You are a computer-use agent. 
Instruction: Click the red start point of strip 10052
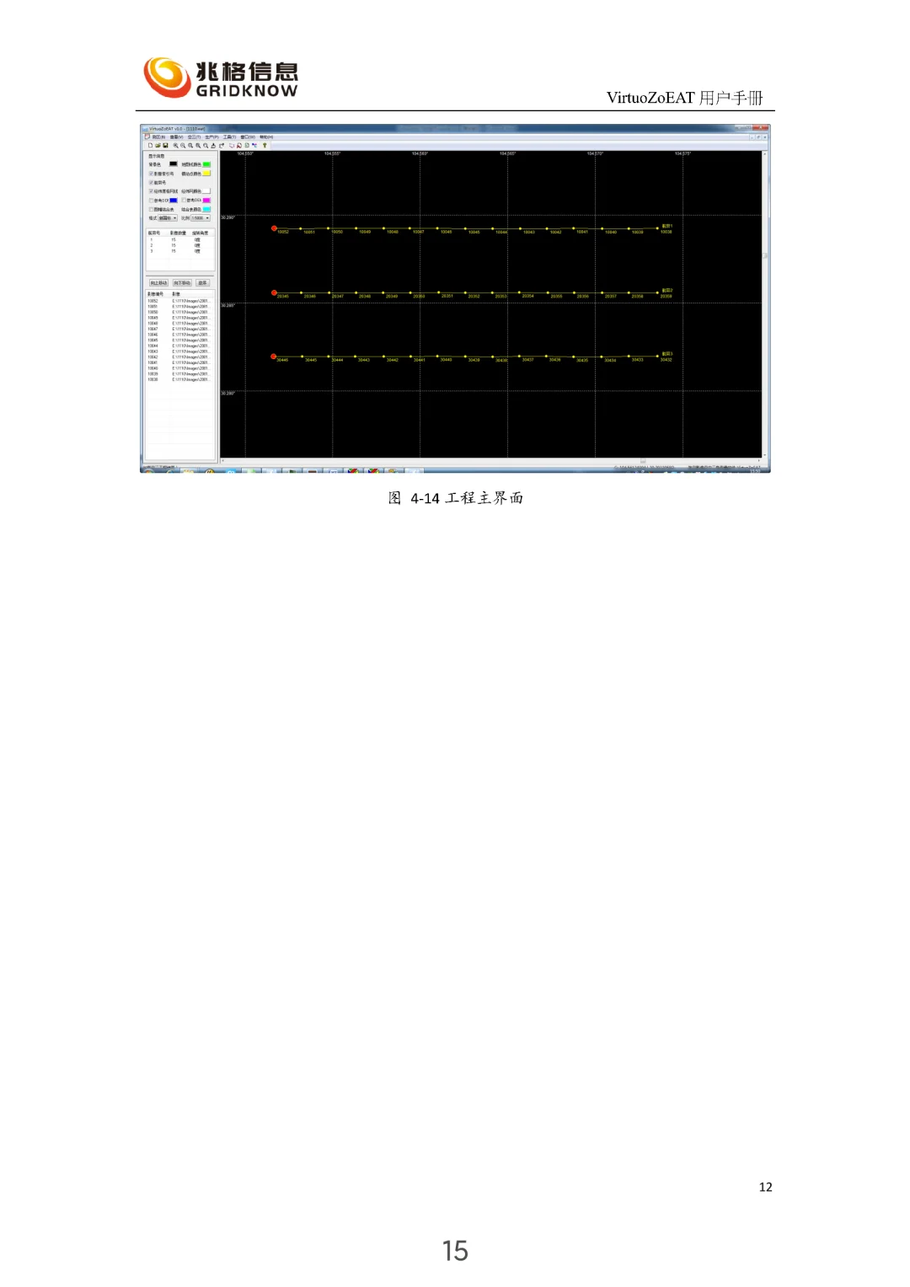coord(274,228)
